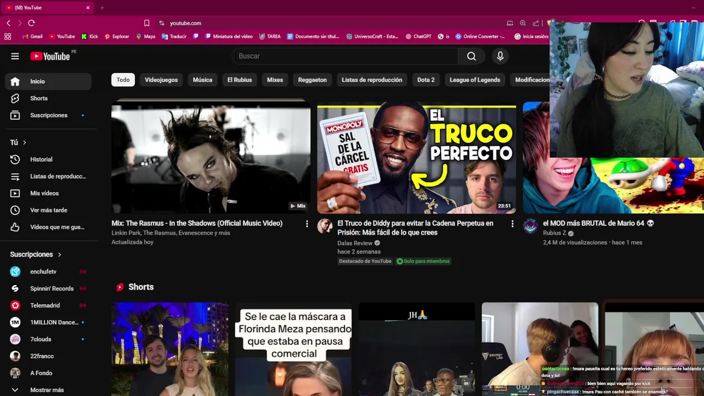Select the Videojuegos filter chip
This screenshot has width=704, height=396.
161,80
